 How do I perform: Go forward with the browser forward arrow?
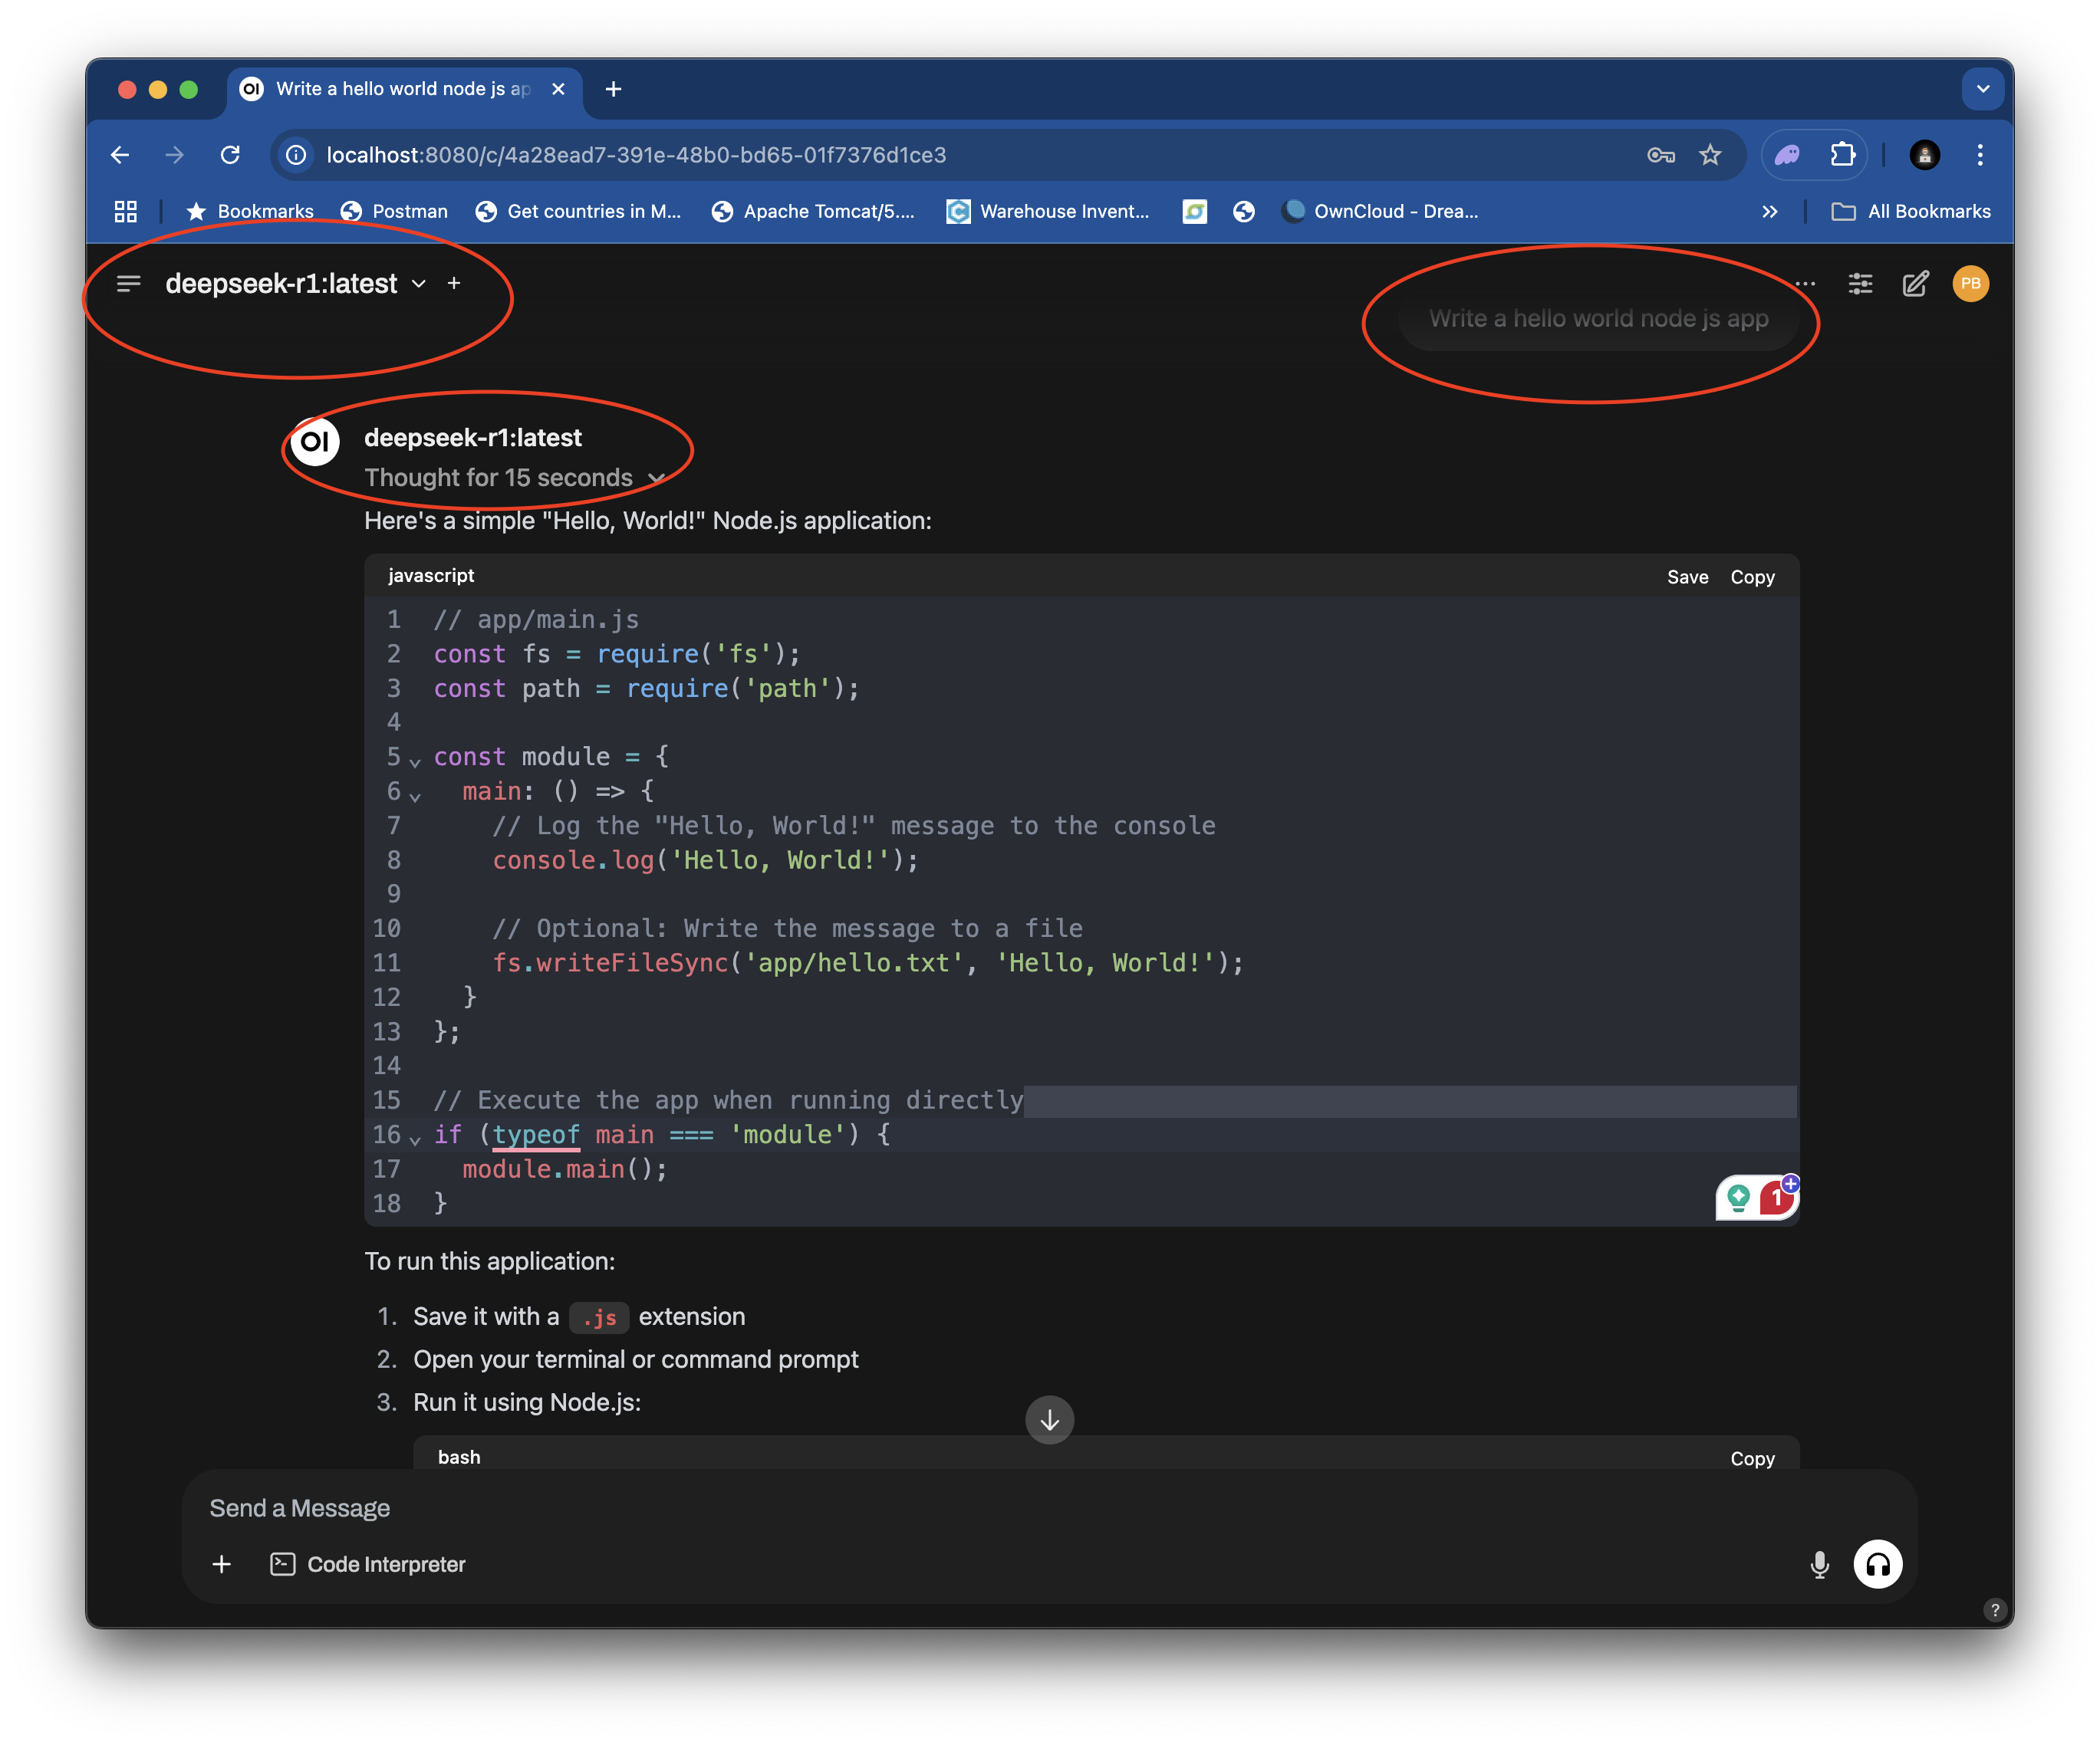pos(175,155)
